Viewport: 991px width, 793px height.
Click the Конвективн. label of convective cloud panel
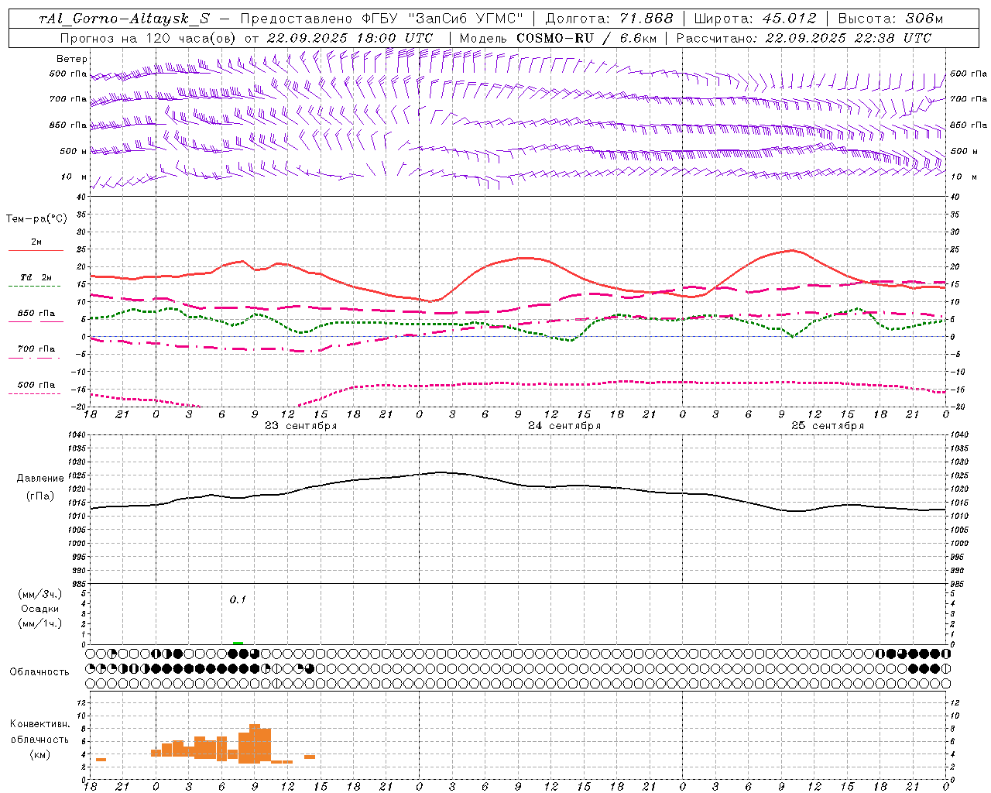39,724
